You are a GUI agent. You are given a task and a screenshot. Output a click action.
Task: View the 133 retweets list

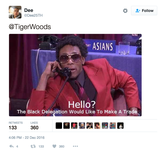pos(16,126)
